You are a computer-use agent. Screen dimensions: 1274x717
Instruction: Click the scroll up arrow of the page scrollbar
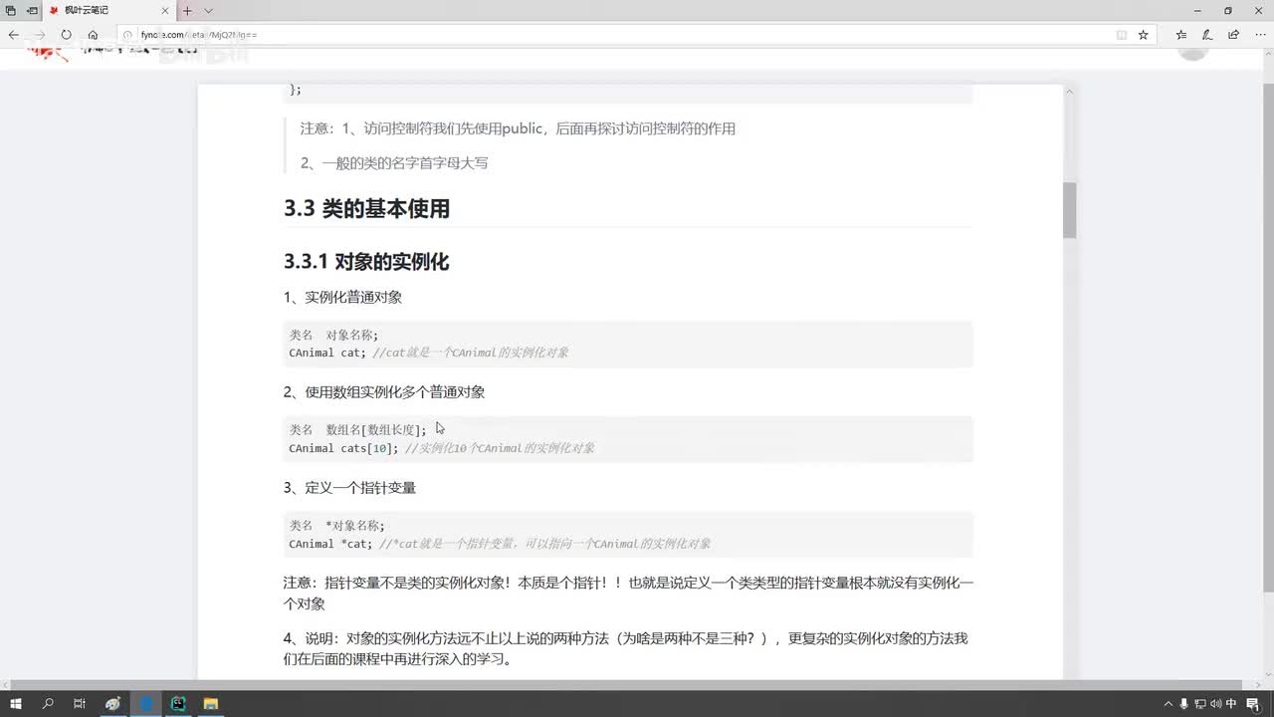pyautogui.click(x=1268, y=52)
